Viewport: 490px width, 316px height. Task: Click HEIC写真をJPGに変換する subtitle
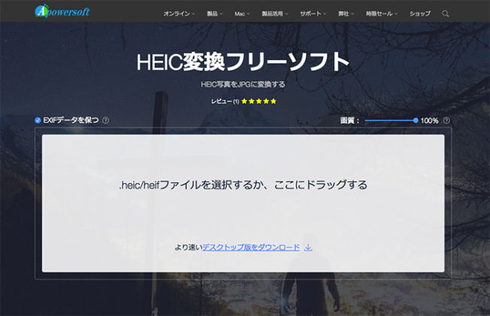point(243,84)
